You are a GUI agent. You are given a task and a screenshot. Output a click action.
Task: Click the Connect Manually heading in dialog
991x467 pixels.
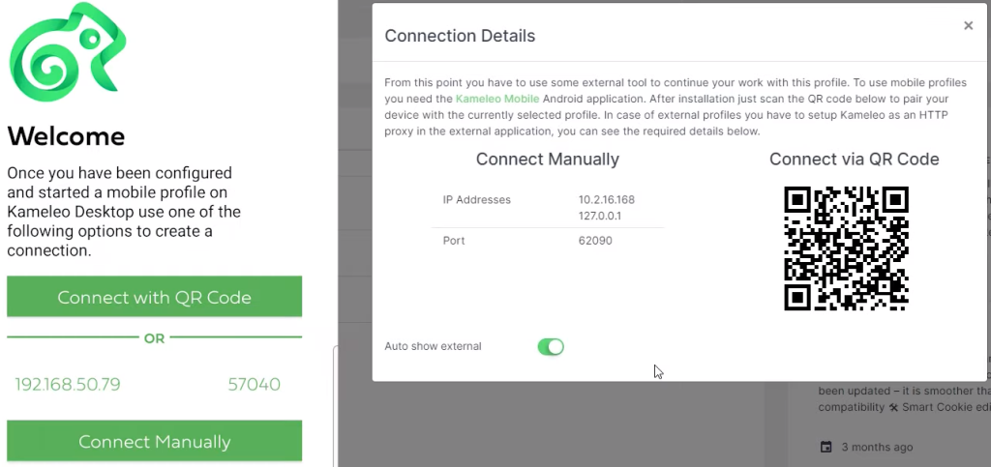tap(548, 159)
